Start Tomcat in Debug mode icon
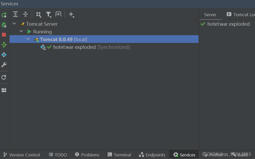255x159 pixels. click(x=4, y=25)
